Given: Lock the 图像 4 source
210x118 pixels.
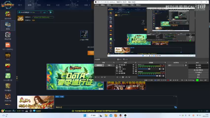Looking at the screenshot, I should pos(136,67).
